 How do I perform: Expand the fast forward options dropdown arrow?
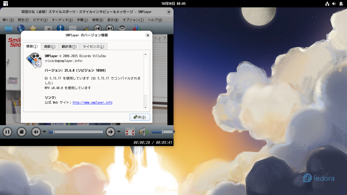pyautogui.click(x=119, y=132)
